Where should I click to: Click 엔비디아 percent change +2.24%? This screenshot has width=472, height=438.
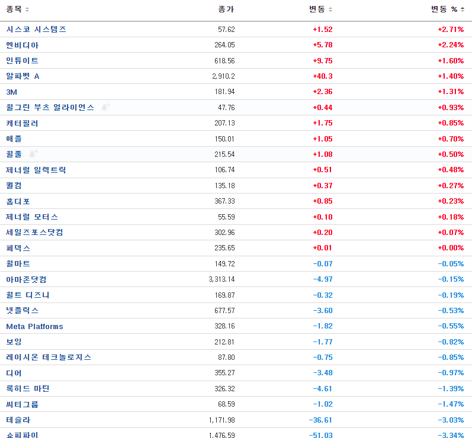click(451, 45)
